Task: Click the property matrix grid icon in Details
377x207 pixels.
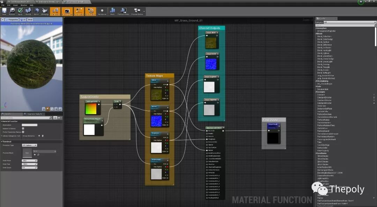Action: (x=55, y=118)
